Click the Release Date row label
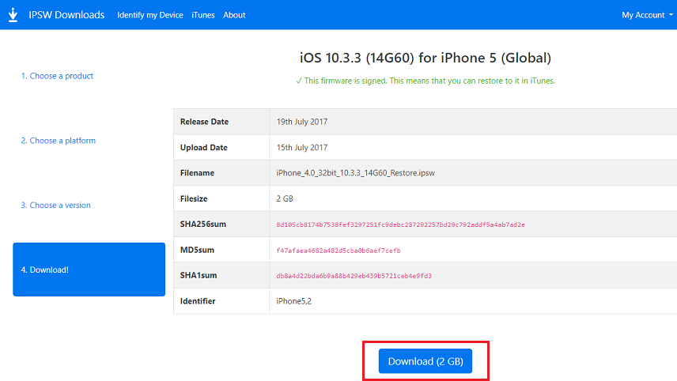This screenshot has height=381, width=677. click(204, 122)
